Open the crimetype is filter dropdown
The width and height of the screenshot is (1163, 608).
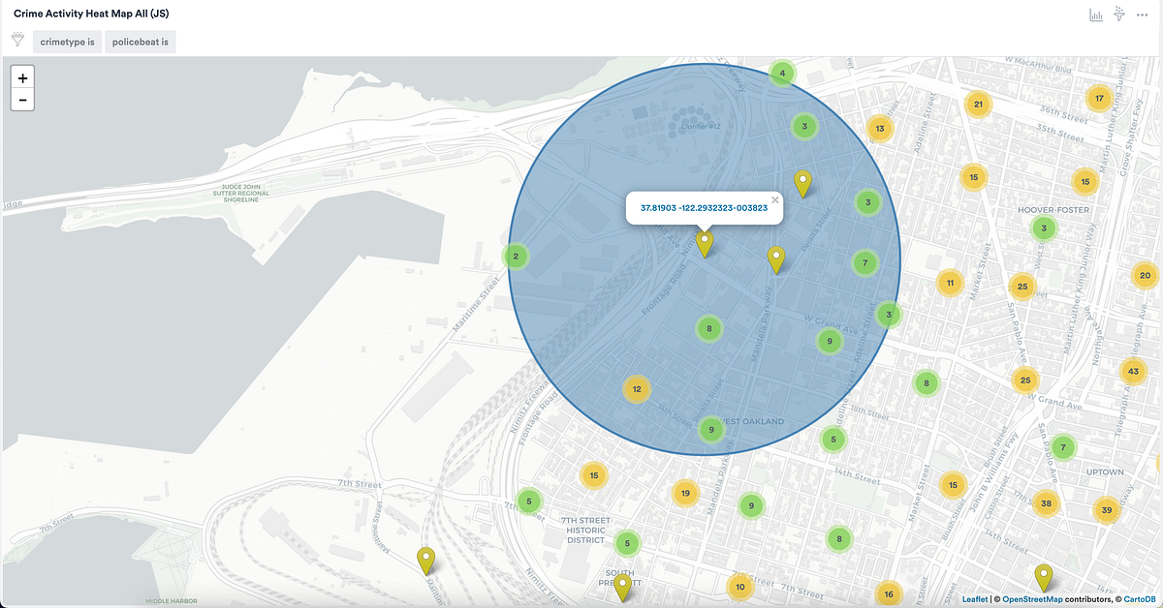click(x=66, y=41)
